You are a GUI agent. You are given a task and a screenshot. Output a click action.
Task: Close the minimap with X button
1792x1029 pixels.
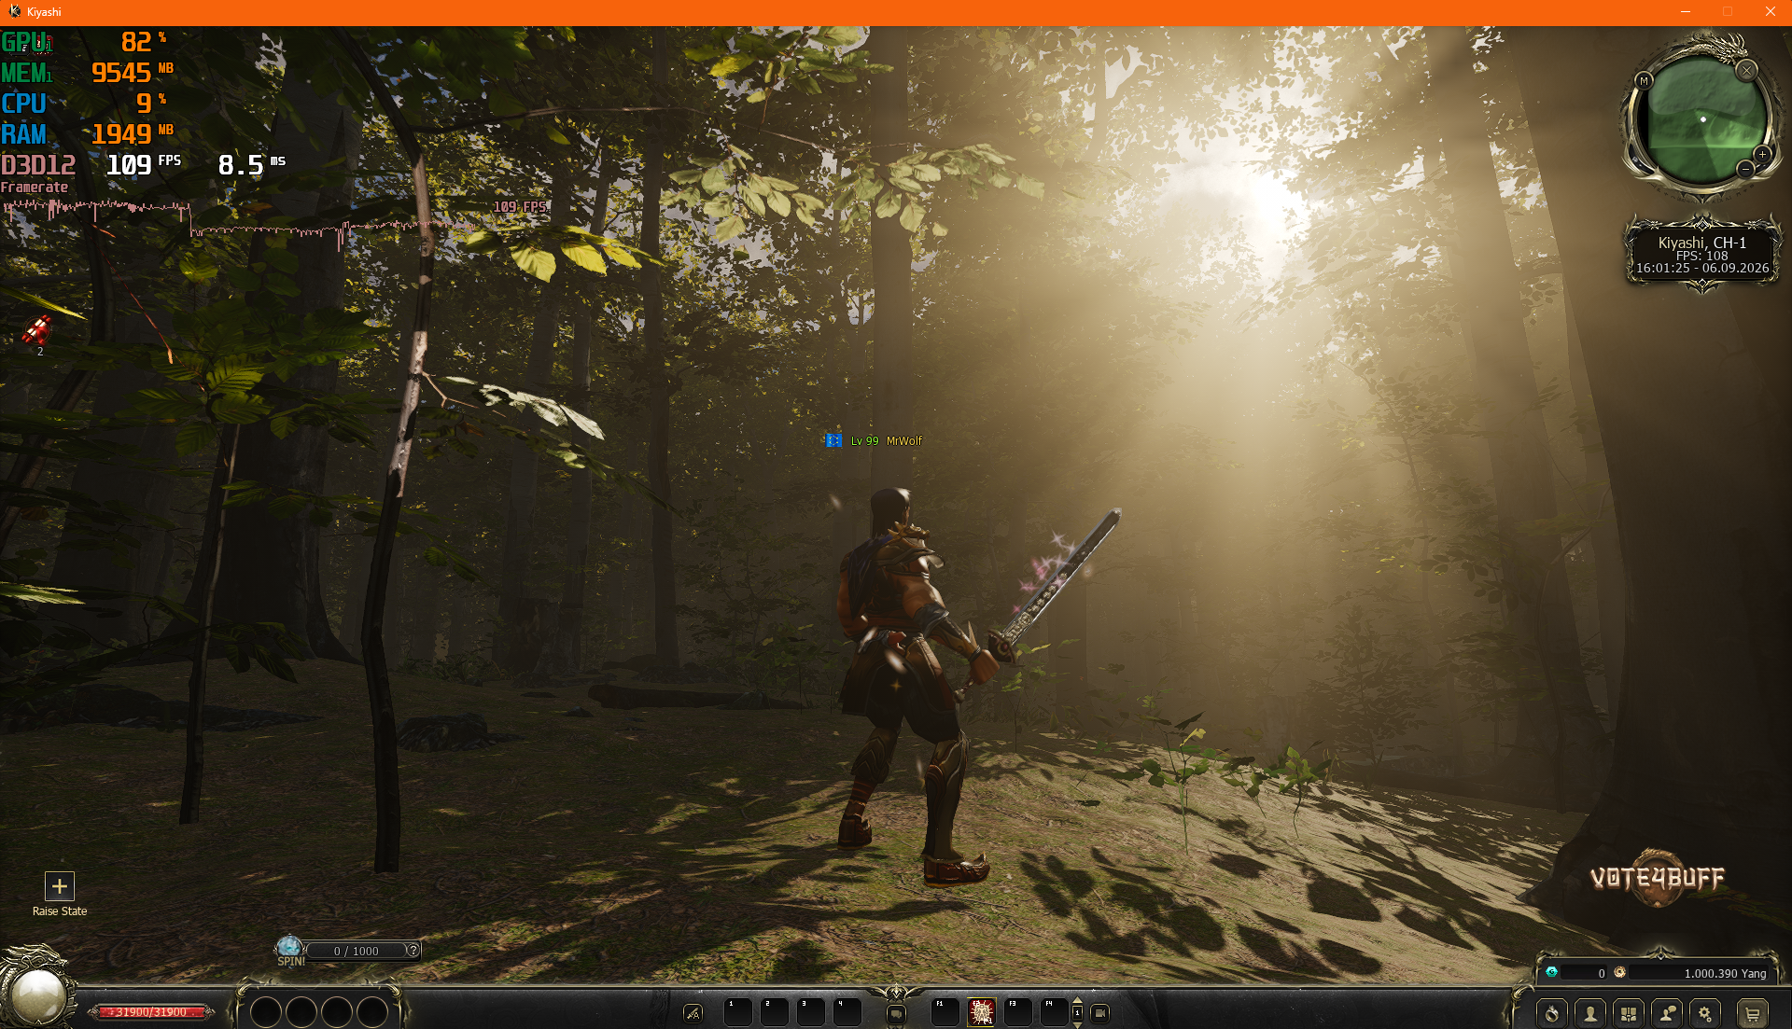point(1746,70)
